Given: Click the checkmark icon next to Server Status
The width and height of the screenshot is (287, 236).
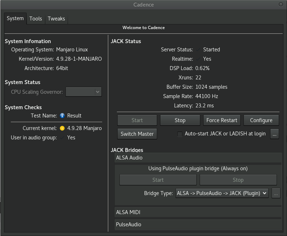Looking at the screenshot, I should [x=199, y=50].
